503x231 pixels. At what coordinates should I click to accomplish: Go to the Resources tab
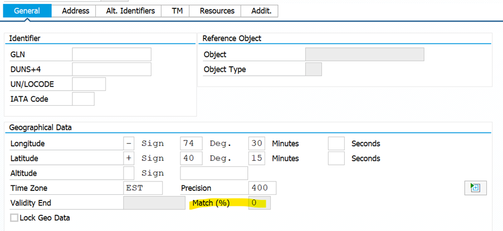click(x=217, y=11)
